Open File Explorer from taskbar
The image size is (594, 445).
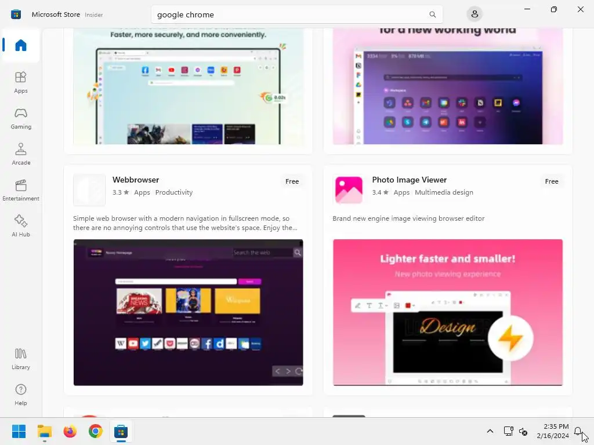point(45,431)
